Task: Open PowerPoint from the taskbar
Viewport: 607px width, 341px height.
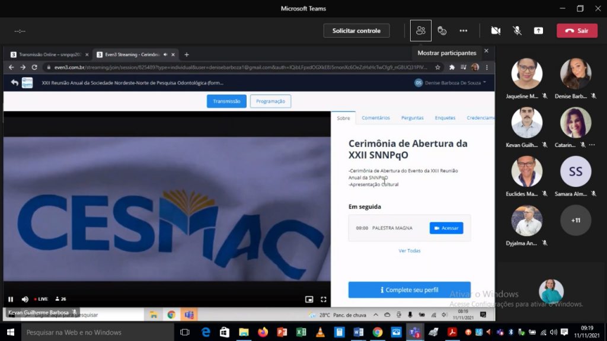Action: coord(282,333)
